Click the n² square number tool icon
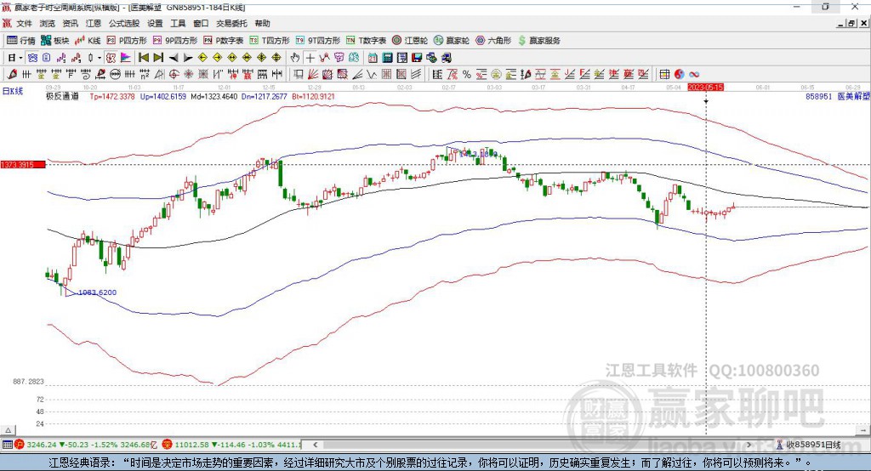871x471 pixels. coord(145,74)
